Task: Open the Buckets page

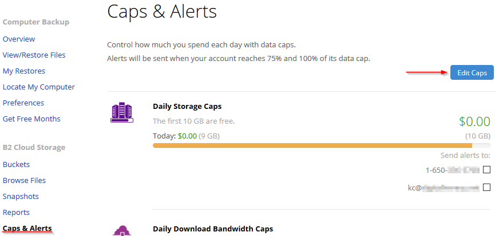Action: tap(16, 164)
